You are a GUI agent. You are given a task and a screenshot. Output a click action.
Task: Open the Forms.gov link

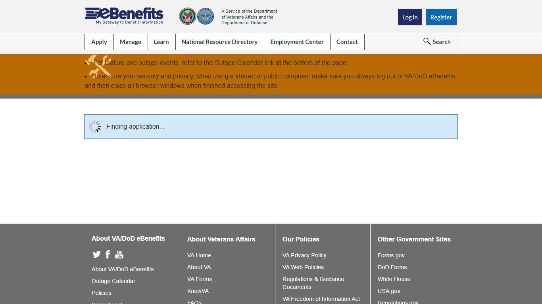391,255
